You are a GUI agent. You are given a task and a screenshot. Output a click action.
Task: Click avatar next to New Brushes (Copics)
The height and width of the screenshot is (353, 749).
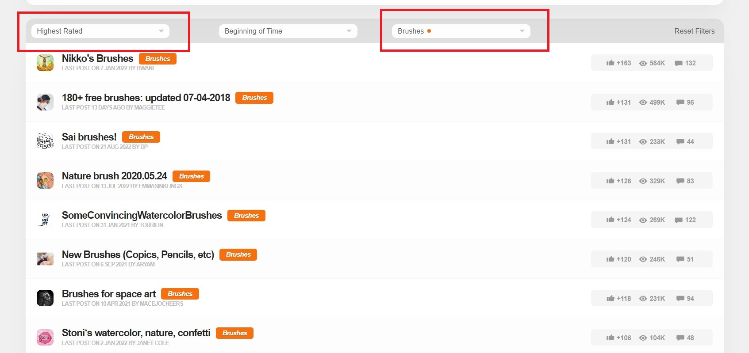tap(45, 259)
